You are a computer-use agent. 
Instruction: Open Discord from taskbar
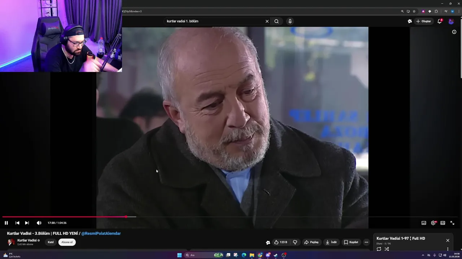pos(268,255)
